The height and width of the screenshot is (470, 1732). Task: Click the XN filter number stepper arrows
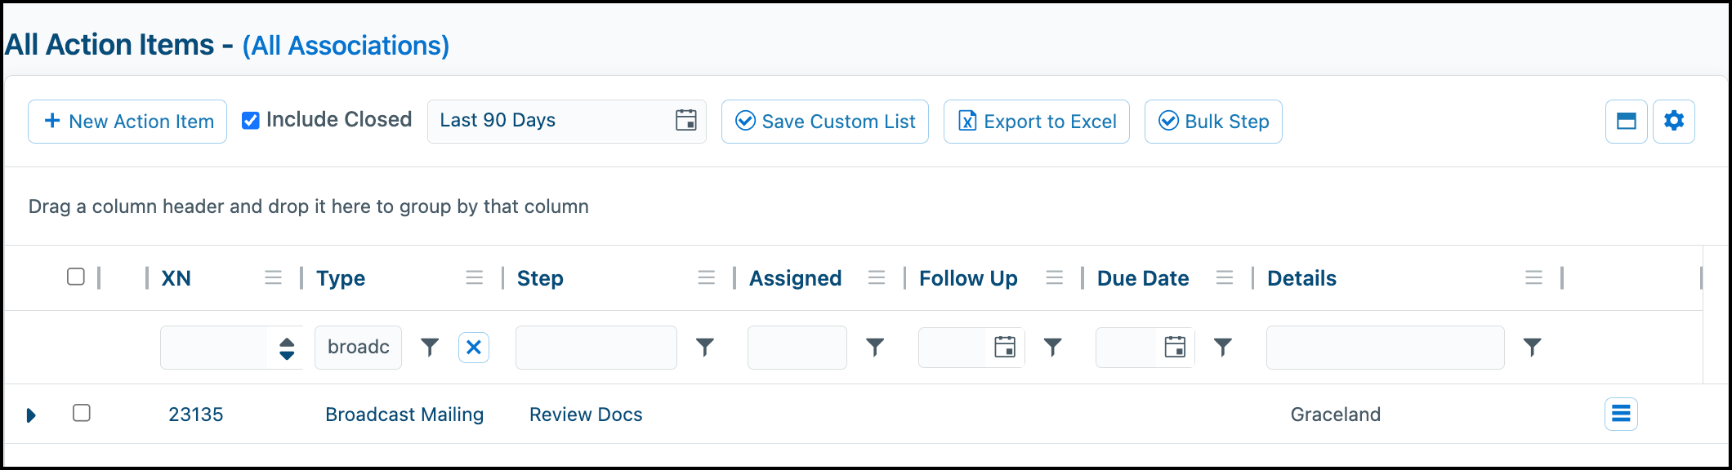287,348
